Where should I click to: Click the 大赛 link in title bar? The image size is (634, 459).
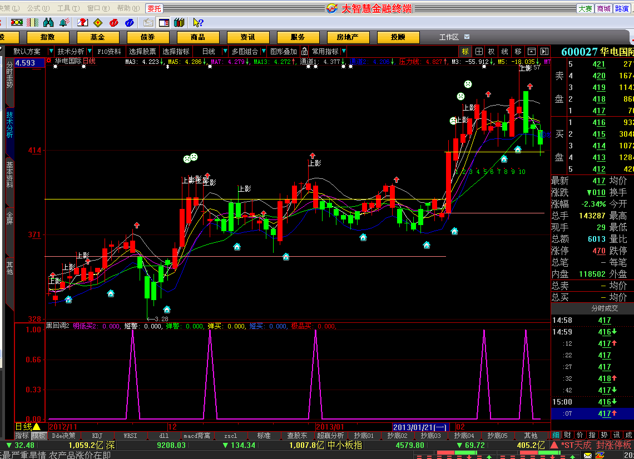point(586,8)
